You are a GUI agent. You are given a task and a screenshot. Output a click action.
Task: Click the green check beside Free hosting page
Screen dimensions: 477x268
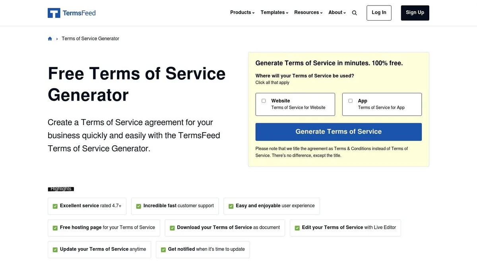[55, 228]
